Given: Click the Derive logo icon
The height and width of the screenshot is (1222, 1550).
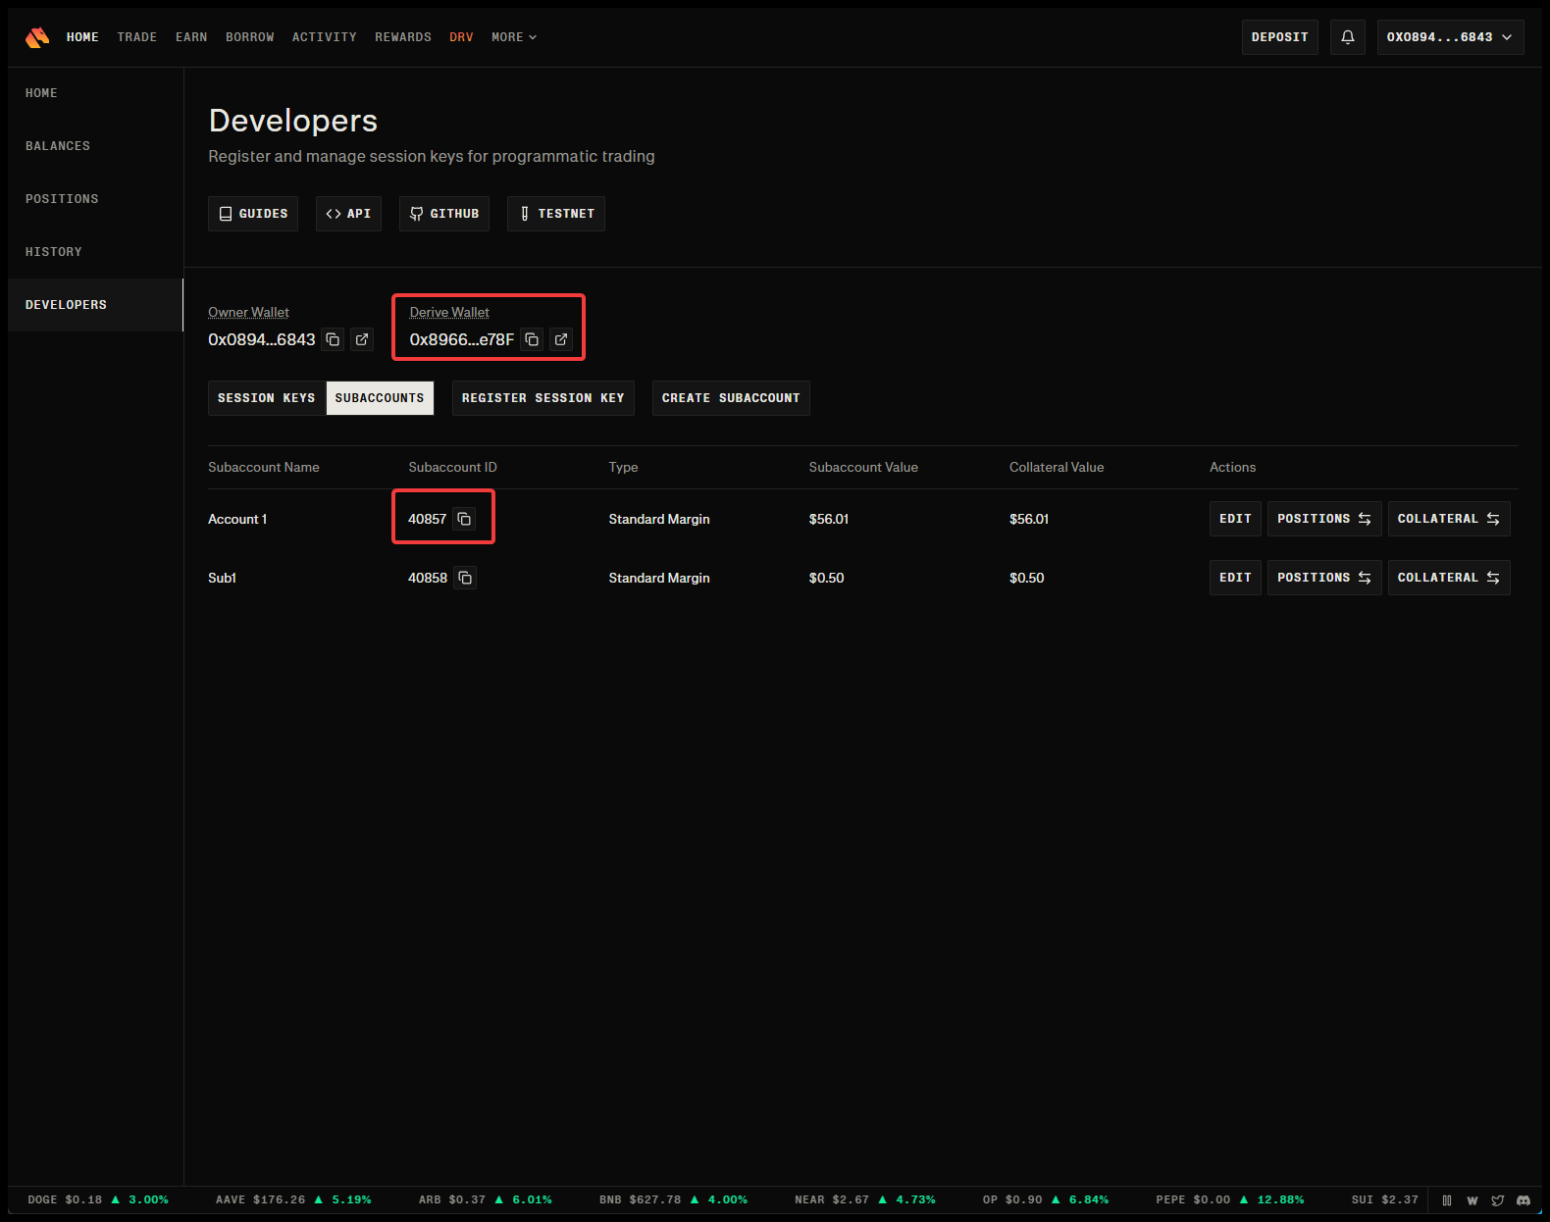Looking at the screenshot, I should 37,37.
